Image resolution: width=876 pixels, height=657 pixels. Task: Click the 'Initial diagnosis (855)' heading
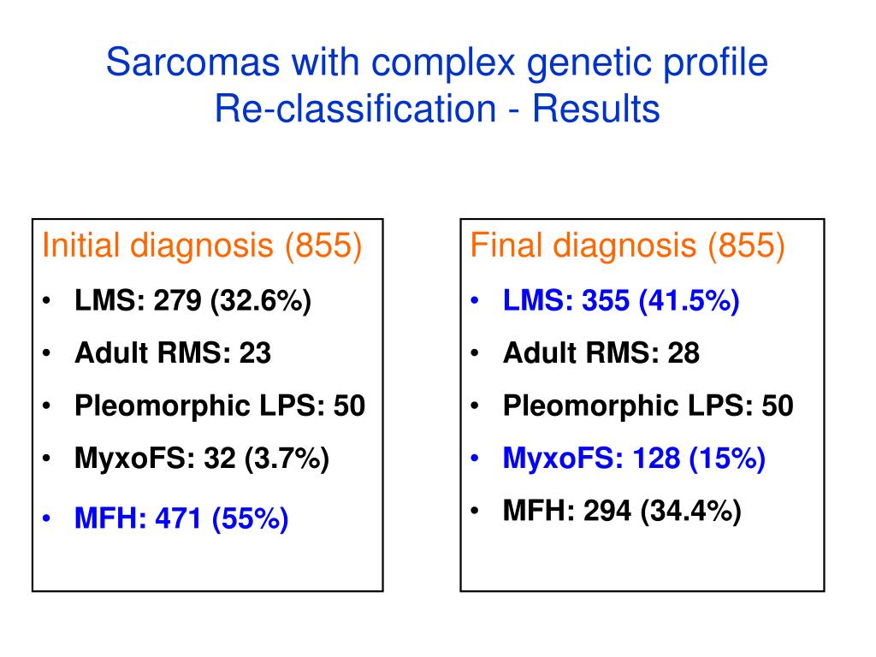[x=202, y=246]
